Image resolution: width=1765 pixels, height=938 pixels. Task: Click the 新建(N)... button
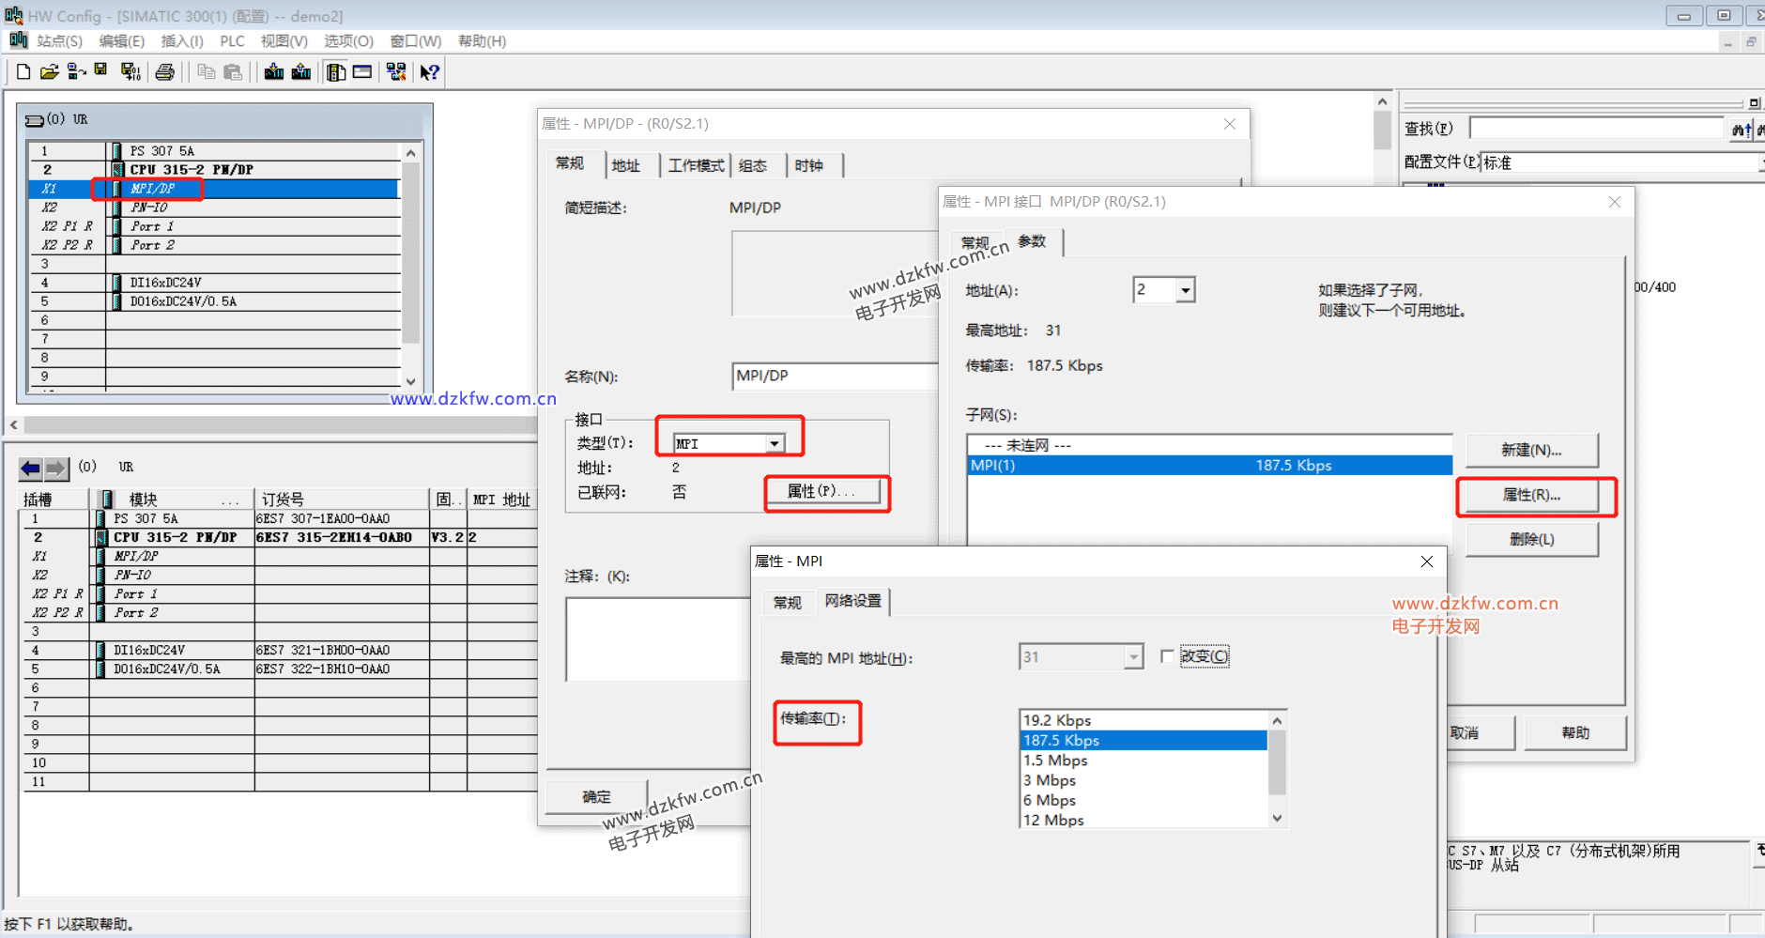pos(1530,451)
